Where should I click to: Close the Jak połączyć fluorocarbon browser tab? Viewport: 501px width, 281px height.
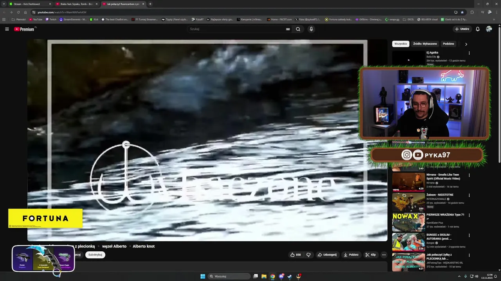pos(143,4)
